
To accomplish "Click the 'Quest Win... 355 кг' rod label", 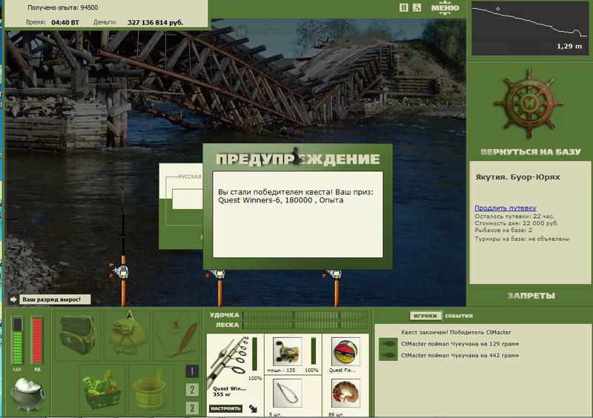I will coord(229,391).
